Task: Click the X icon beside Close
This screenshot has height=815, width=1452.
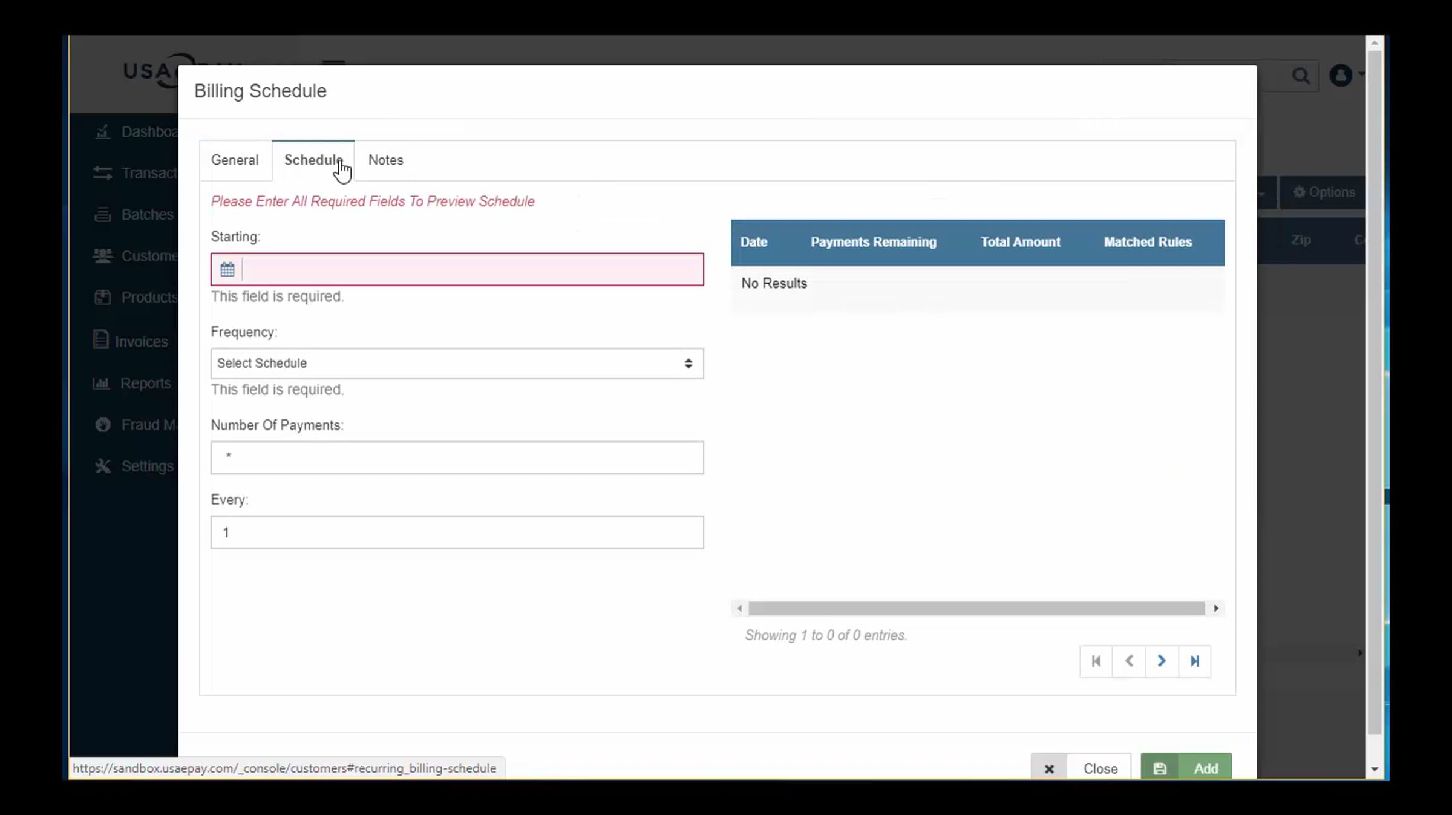Action: [1049, 768]
